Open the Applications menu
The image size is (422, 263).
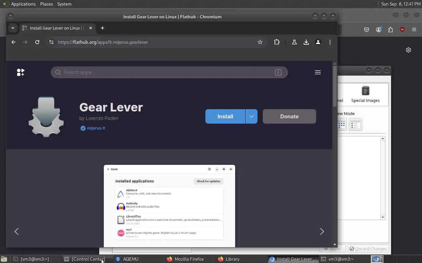23,4
